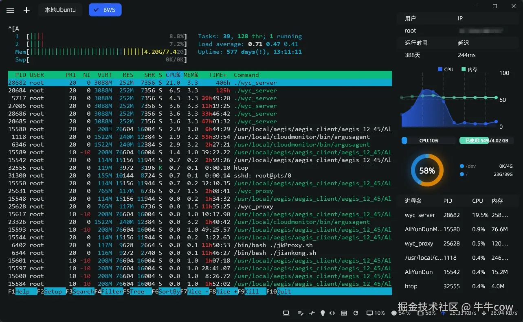Click the transfer arrows icon in bottom toolbar

(312, 313)
